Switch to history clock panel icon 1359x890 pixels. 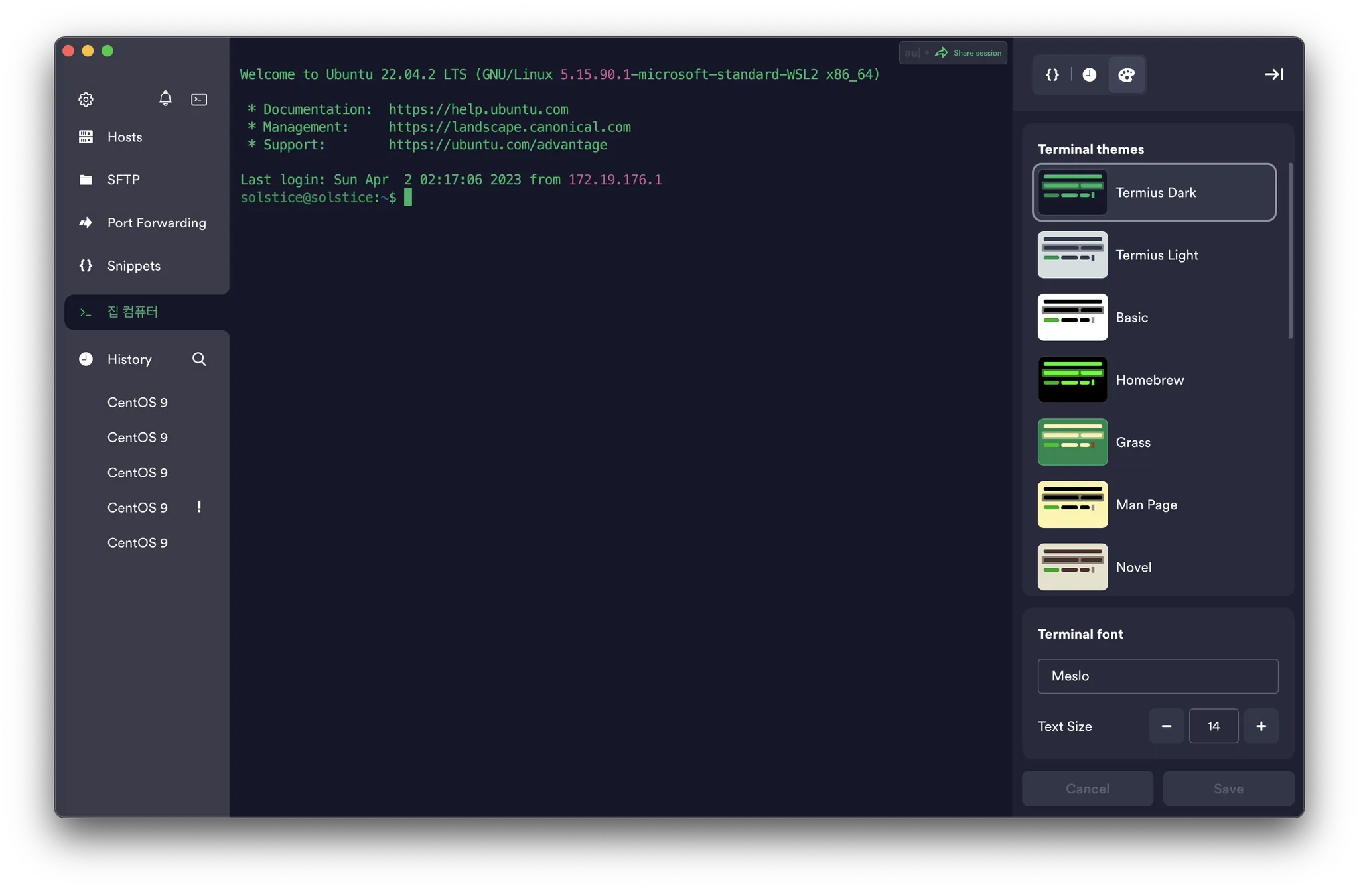click(1090, 74)
